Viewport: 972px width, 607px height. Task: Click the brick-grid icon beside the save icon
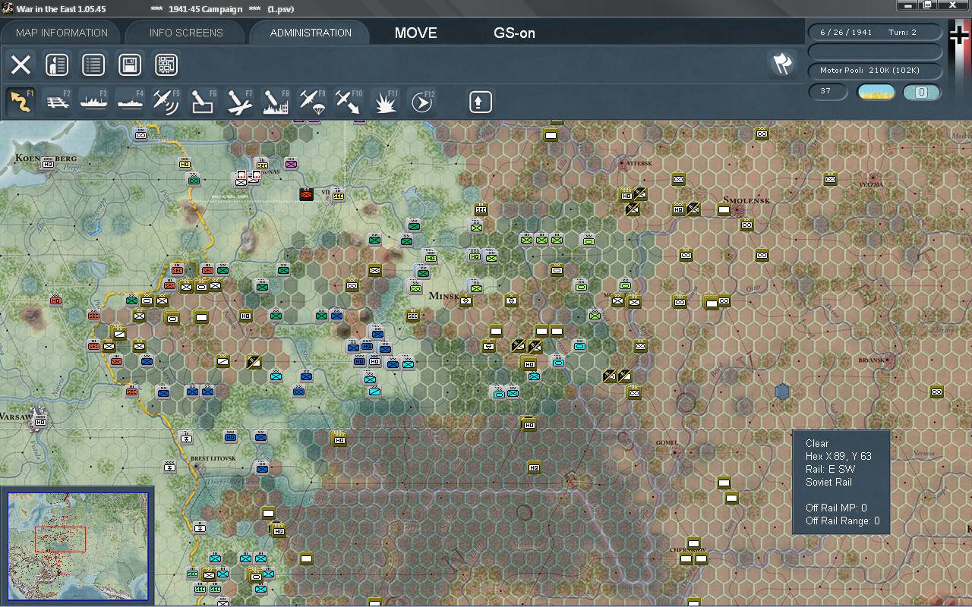coord(166,65)
